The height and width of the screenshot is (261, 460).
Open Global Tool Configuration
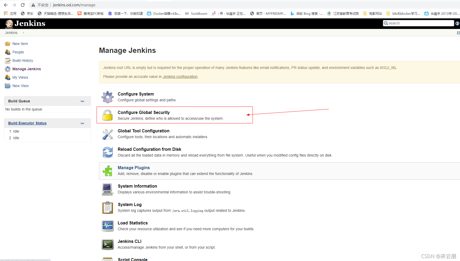[x=144, y=131]
